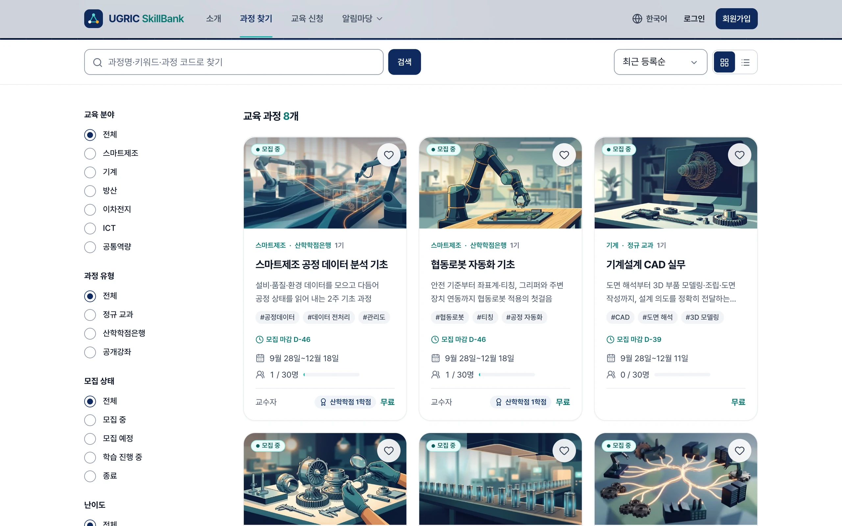The image size is (842, 526).
Task: Click the #CAD tag
Action: tap(620, 317)
